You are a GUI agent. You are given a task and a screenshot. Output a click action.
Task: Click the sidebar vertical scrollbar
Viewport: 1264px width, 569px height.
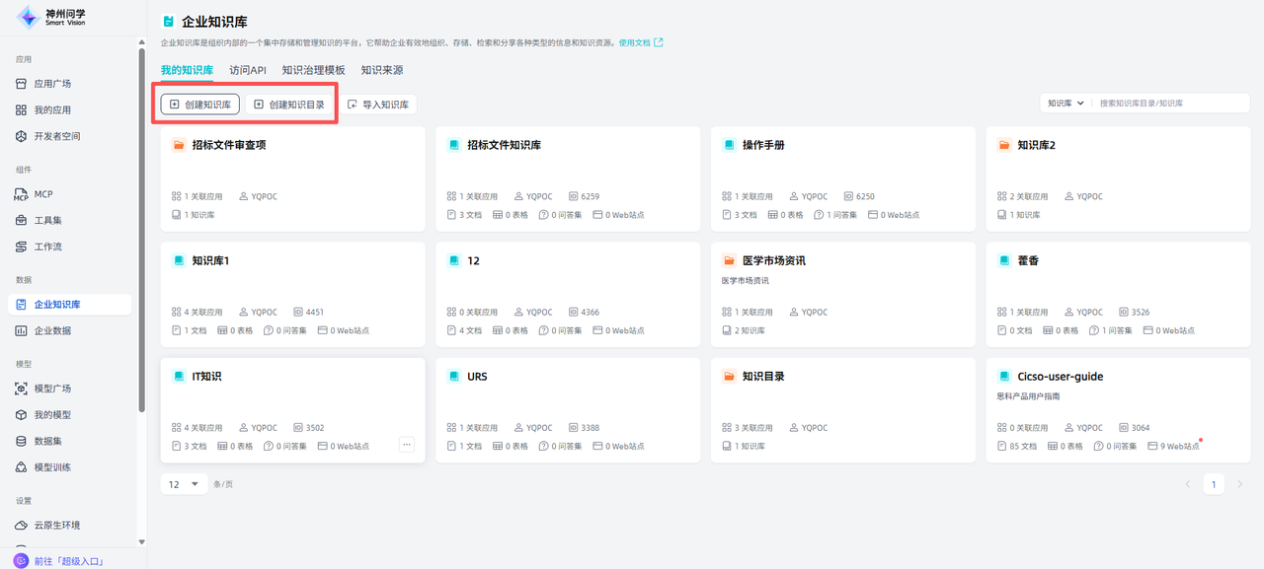click(x=141, y=227)
